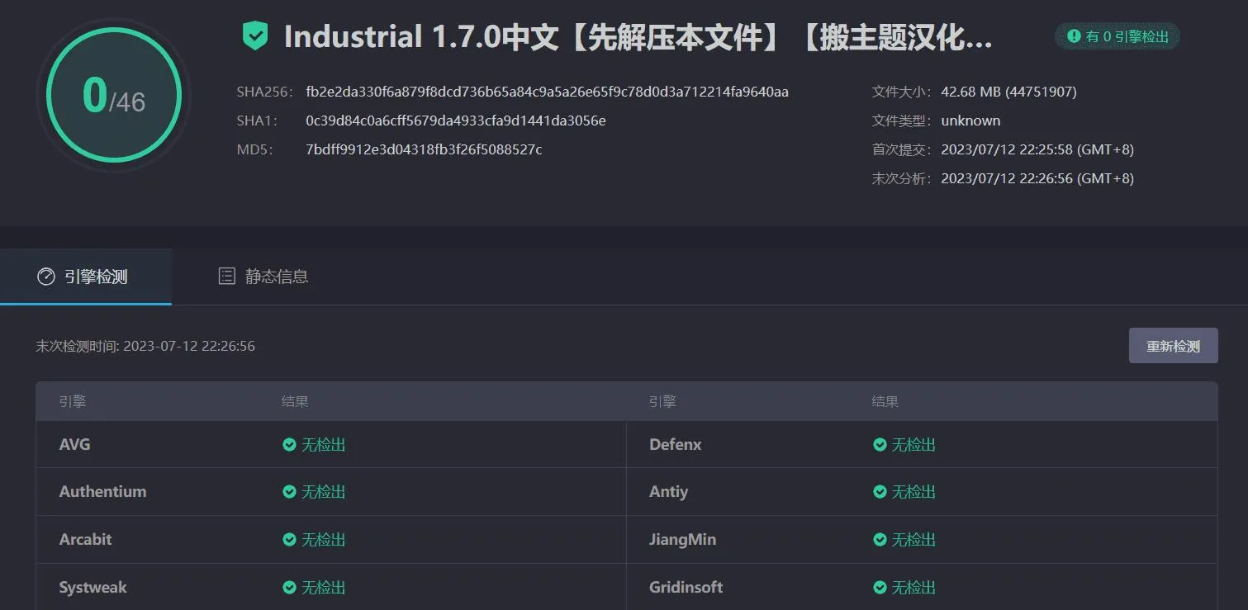Click the alert icon in 引擎检出 badge
1248x610 pixels.
(1074, 36)
